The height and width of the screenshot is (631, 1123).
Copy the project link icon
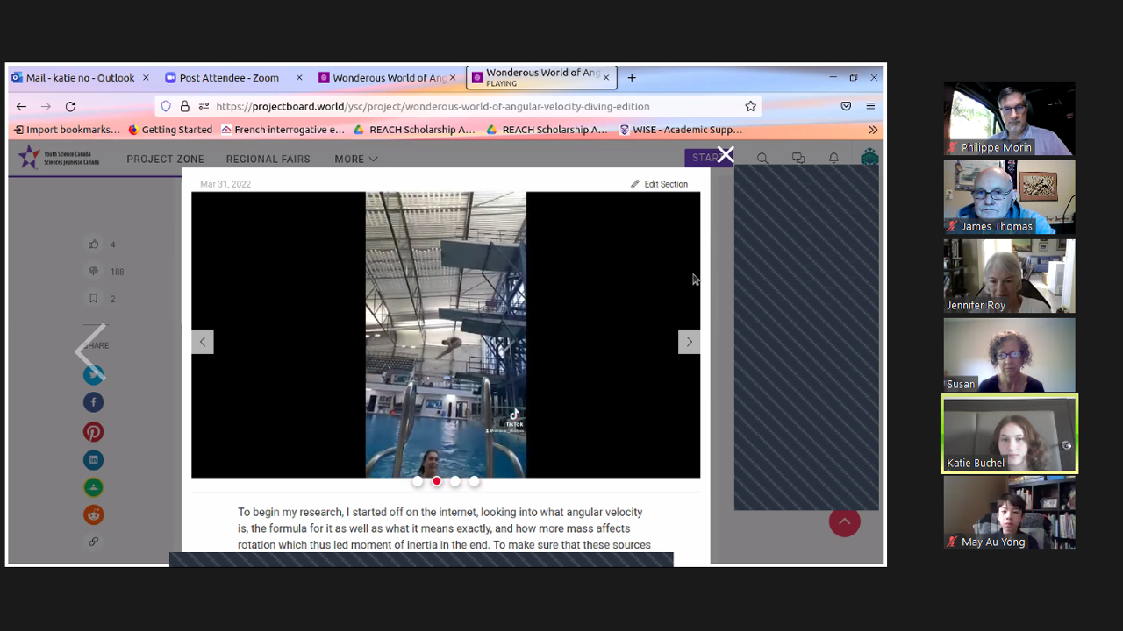(x=93, y=542)
